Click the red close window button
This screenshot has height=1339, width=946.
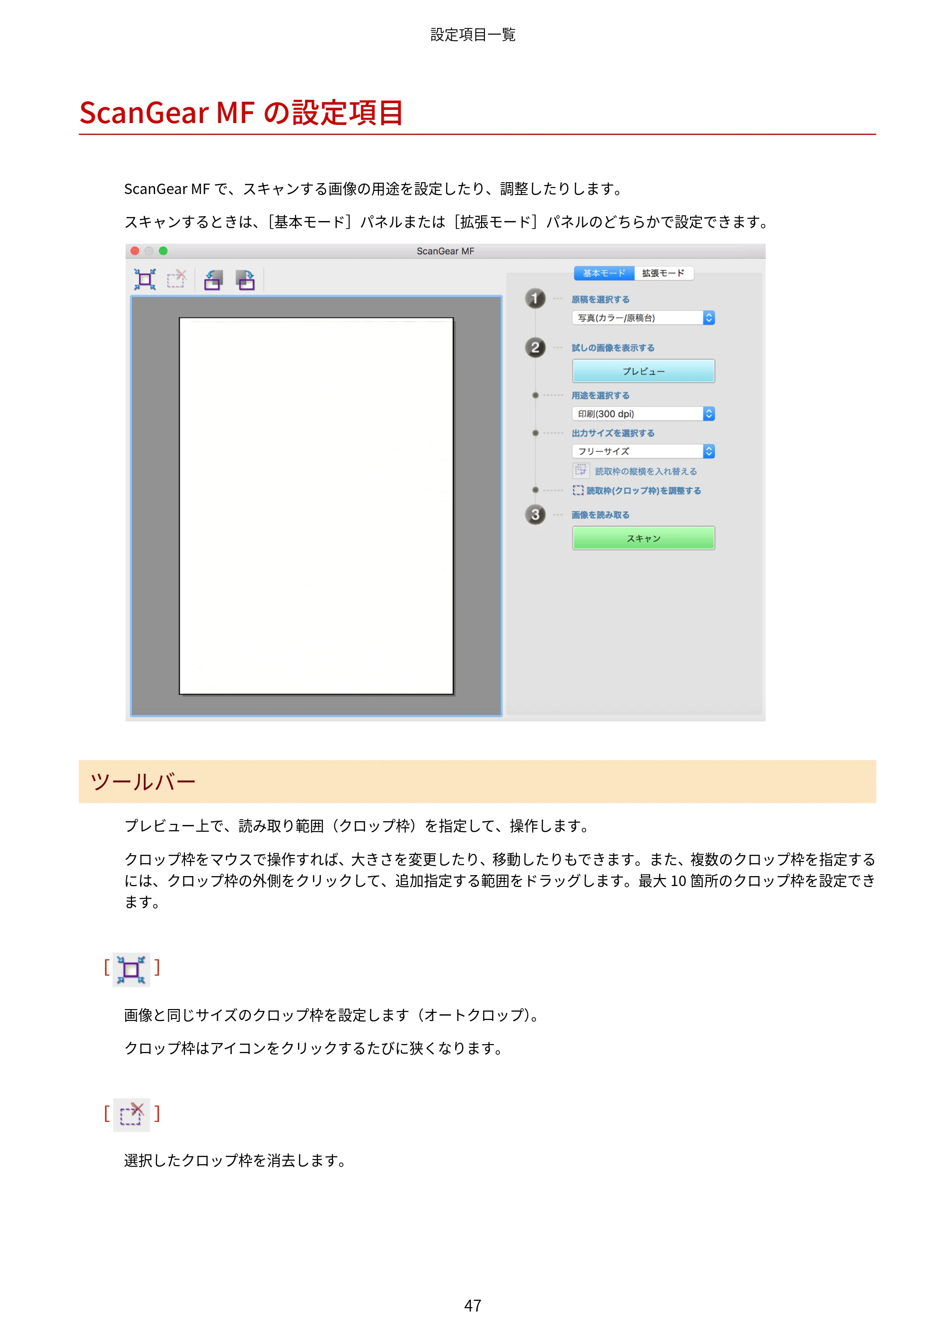point(135,251)
